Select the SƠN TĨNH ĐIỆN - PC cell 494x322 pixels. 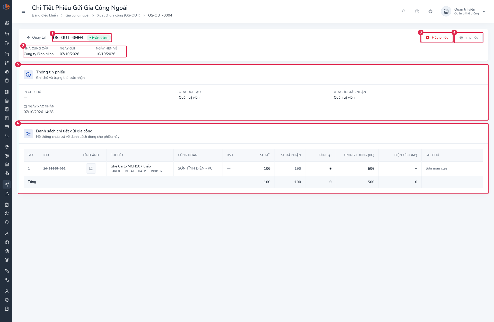pyautogui.click(x=195, y=168)
